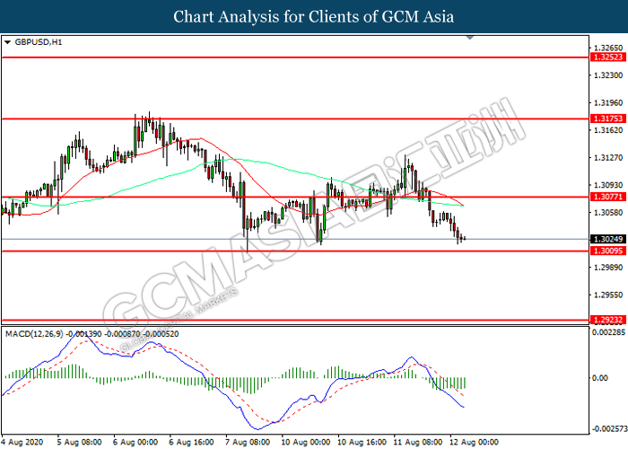
Task: Select the GBPUSD,H1 chart symbol label
Action: click(39, 42)
